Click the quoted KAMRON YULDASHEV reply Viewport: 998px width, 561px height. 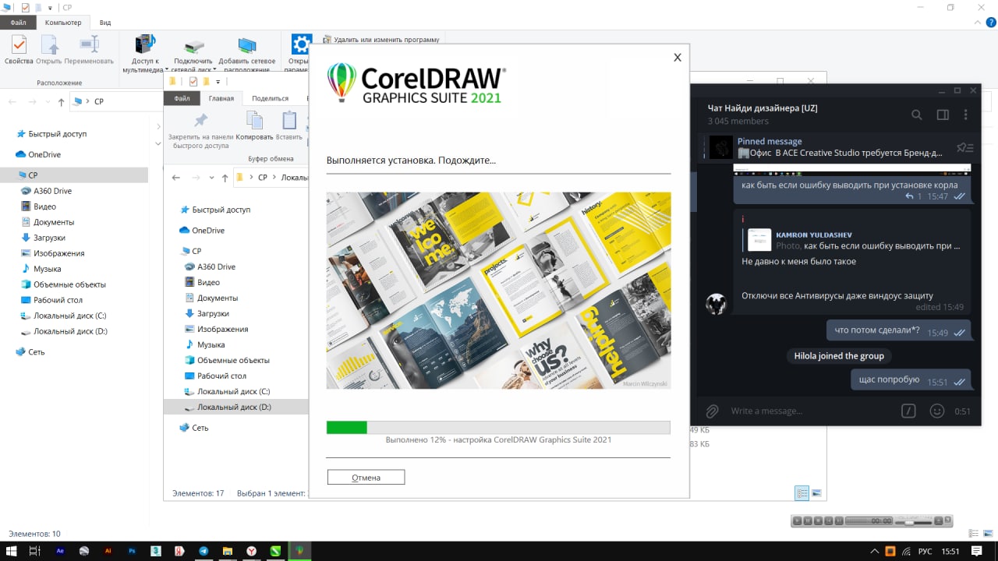pos(853,240)
